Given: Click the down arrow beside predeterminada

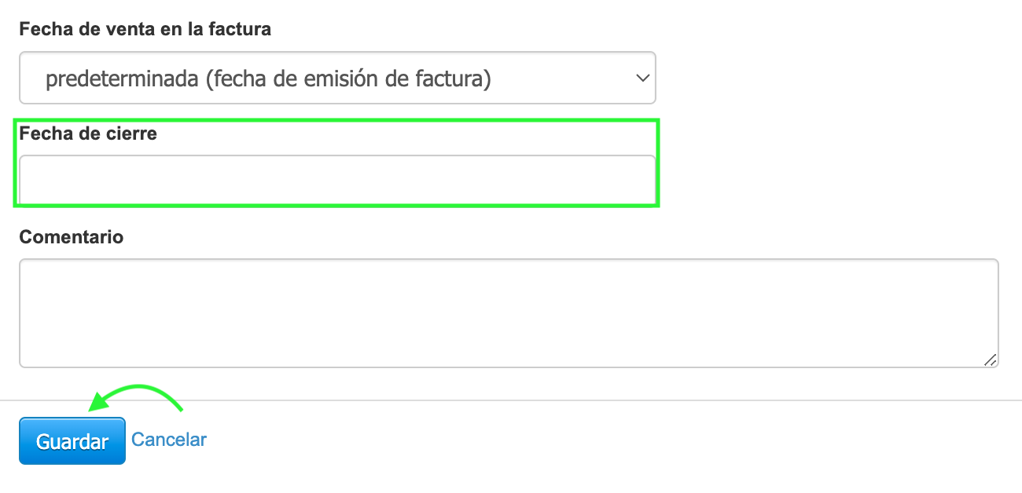Looking at the screenshot, I should point(642,78).
